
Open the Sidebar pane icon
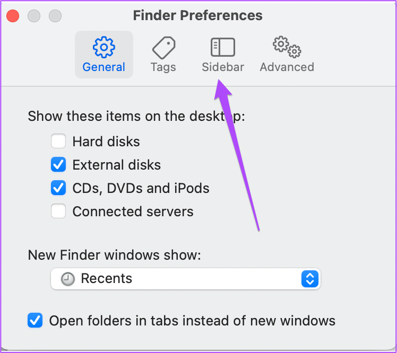click(x=223, y=47)
